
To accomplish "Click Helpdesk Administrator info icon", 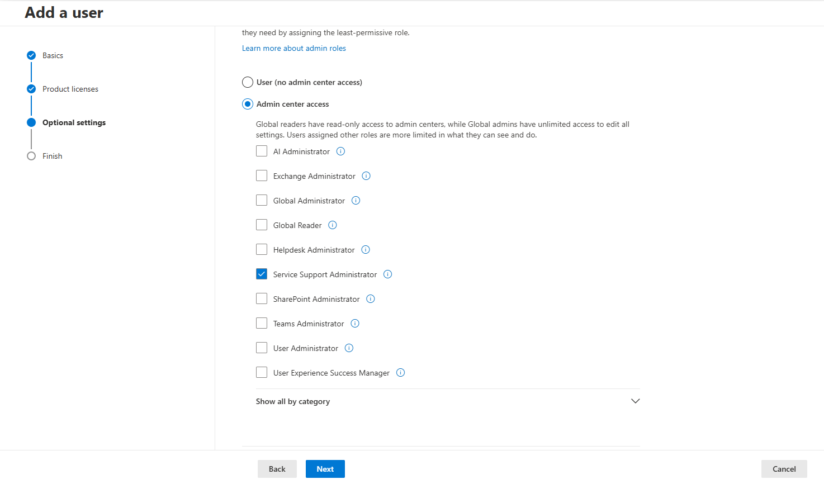I will [x=366, y=250].
